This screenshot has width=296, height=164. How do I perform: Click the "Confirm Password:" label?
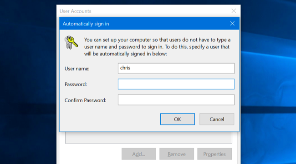pos(85,100)
